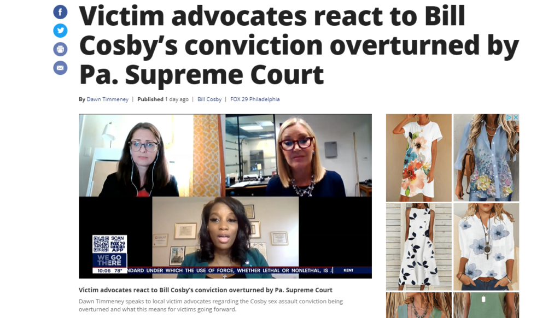
Task: Open the teal necklace top ad thumbnail
Action: pos(419,305)
